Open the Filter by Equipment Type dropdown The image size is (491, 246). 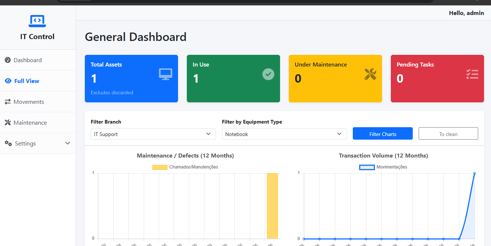tap(284, 134)
